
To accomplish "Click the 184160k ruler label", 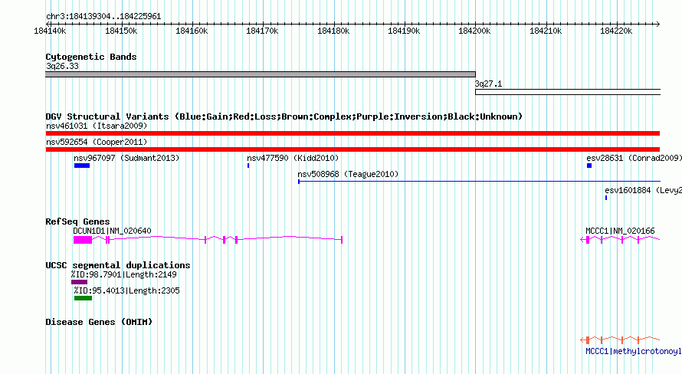I will coord(192,31).
